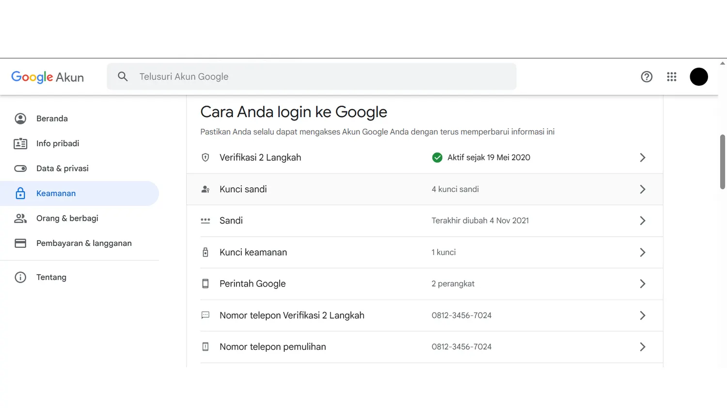Click the Telusuri Akun Google search field
727x408 pixels.
tap(320, 76)
